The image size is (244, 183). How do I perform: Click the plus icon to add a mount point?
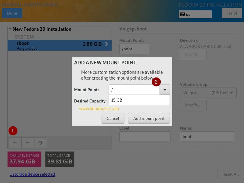point(15,143)
